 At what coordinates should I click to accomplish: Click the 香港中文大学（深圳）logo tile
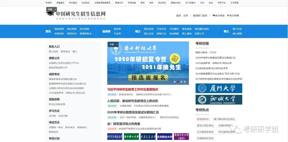[x=182, y=137]
